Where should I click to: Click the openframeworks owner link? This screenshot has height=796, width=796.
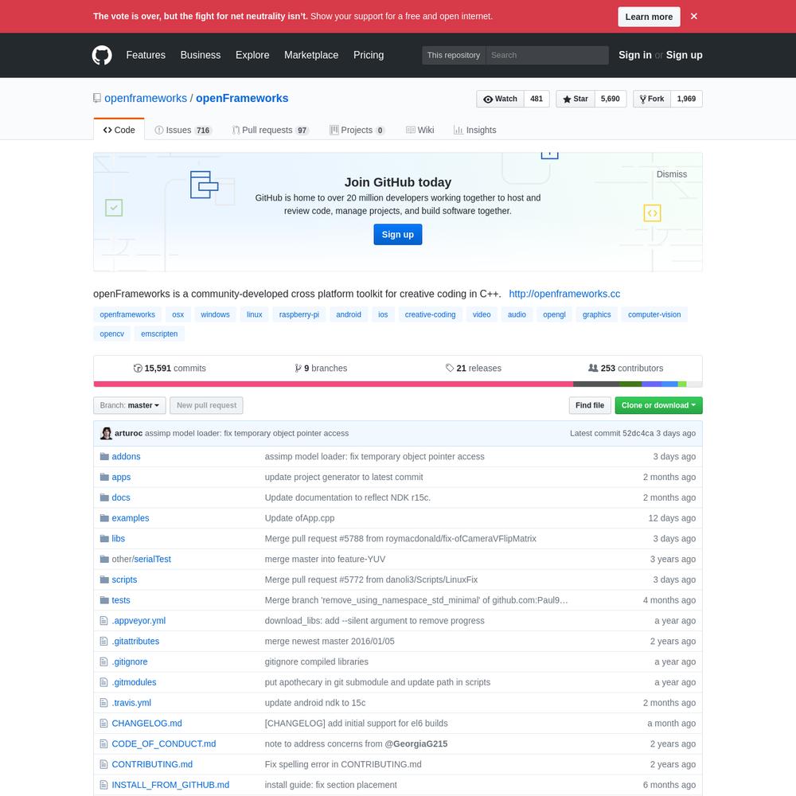pyautogui.click(x=146, y=98)
